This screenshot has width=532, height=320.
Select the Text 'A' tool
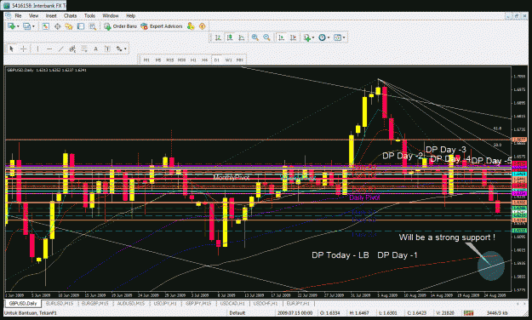coord(95,49)
